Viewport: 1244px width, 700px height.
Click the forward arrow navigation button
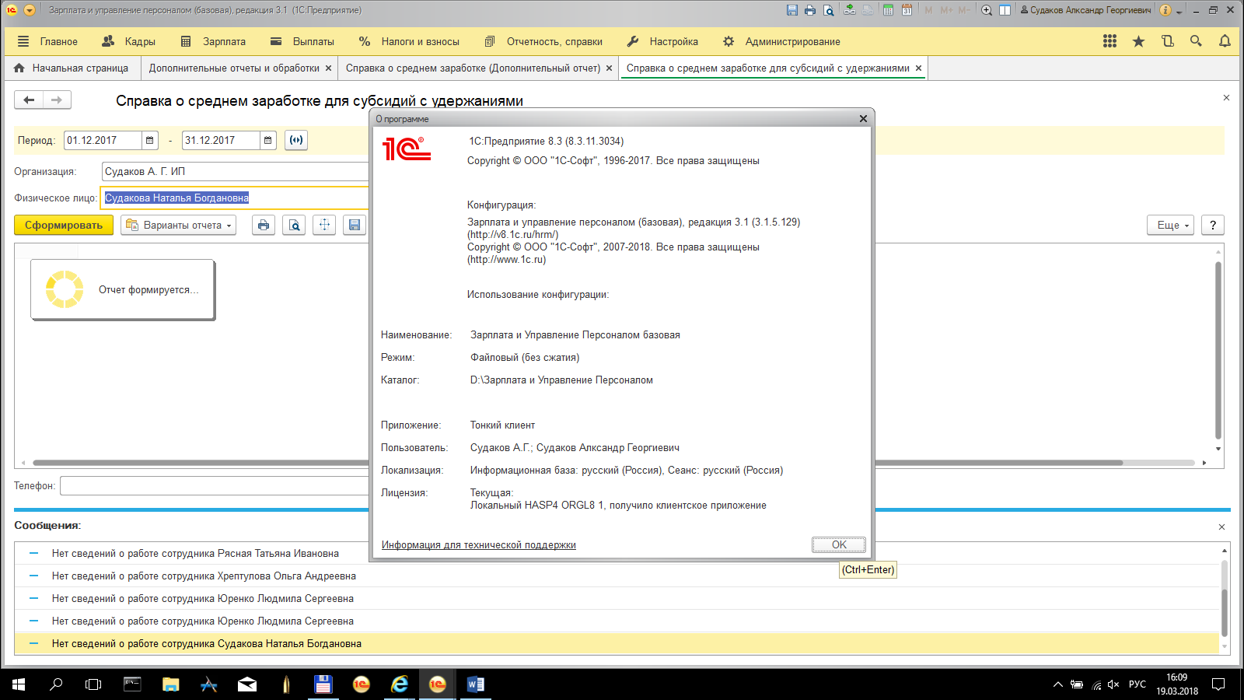coord(57,100)
